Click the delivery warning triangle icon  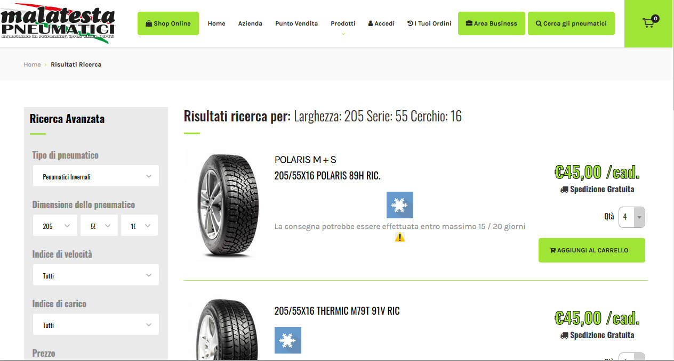click(400, 237)
